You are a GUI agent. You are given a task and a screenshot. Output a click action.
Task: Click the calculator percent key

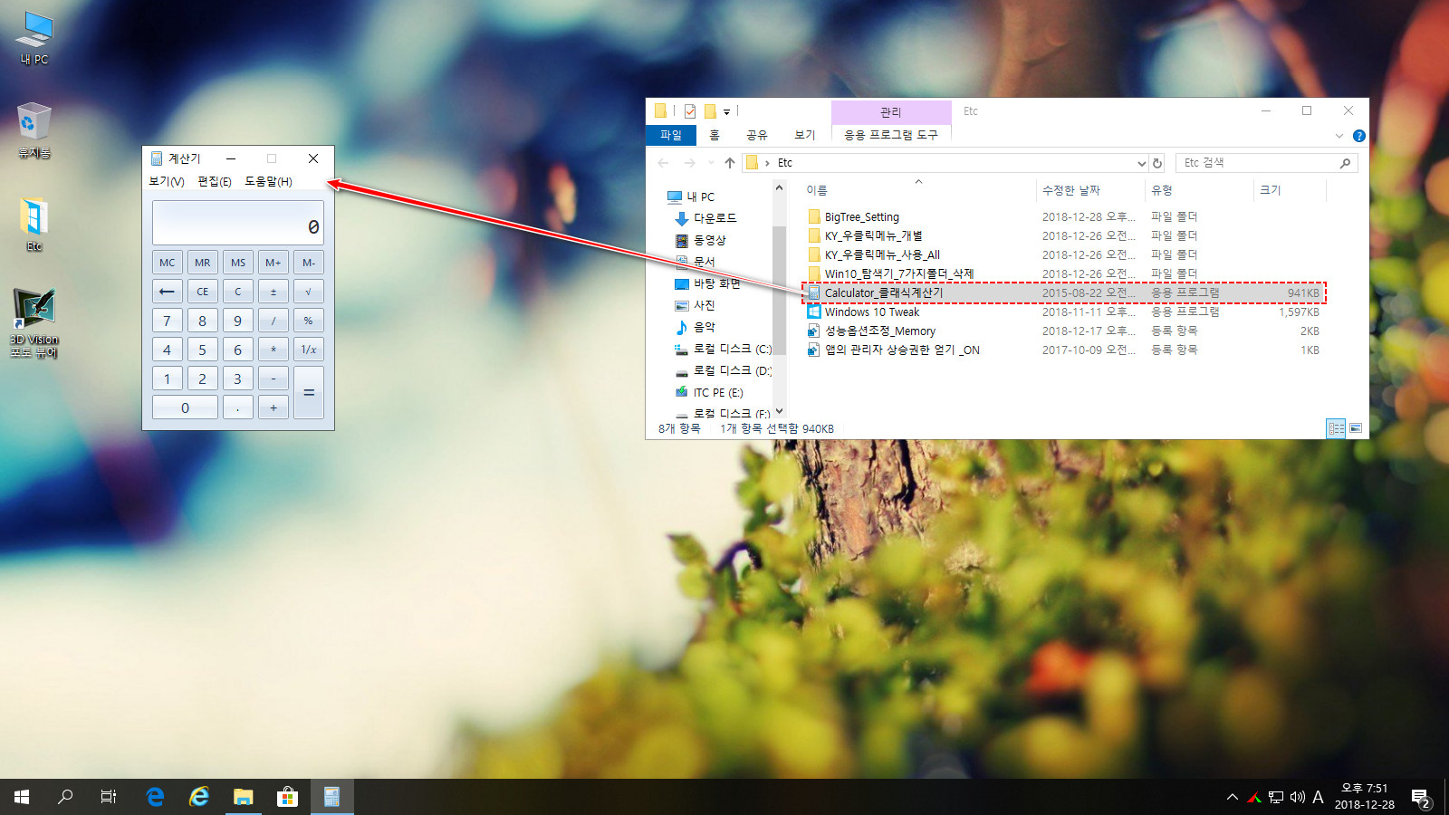(x=309, y=321)
